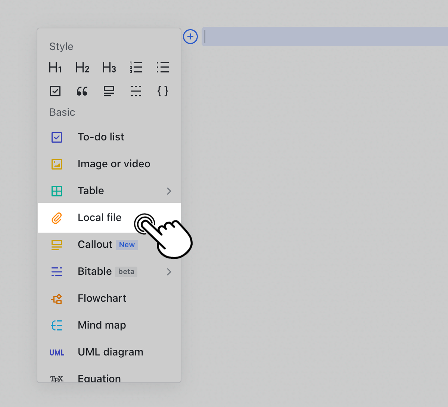Click the checkbox style icon in Style section
Screen dimensions: 448x407
pos(55,91)
